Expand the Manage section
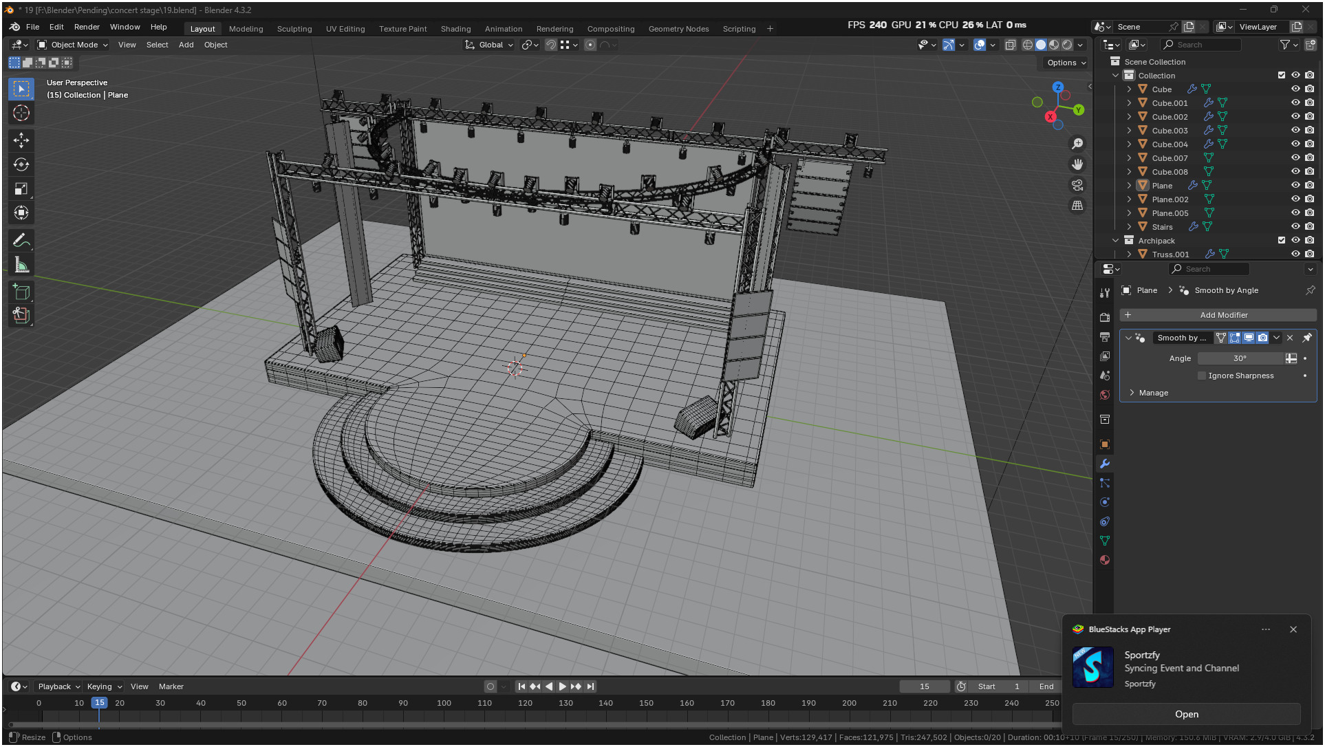The width and height of the screenshot is (1325, 747). (x=1132, y=393)
